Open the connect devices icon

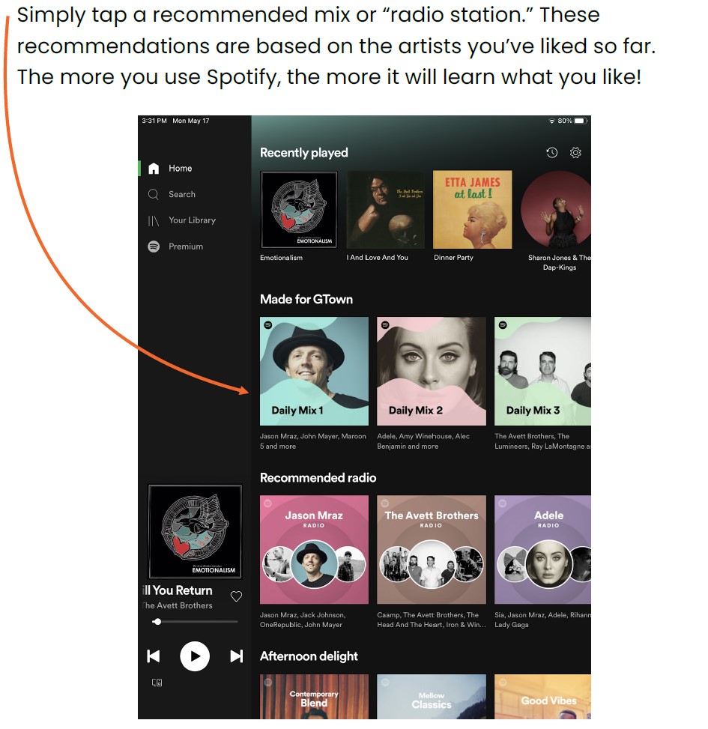pyautogui.click(x=157, y=683)
